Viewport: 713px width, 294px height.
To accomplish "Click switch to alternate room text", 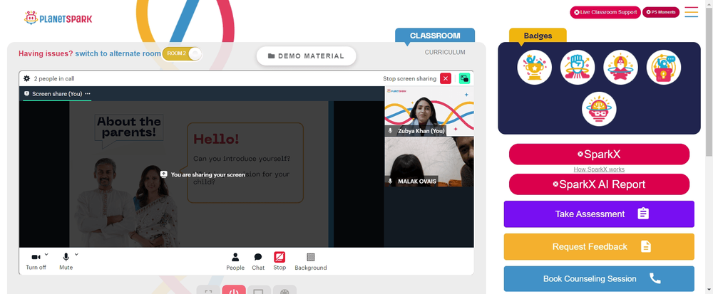I will pos(118,53).
